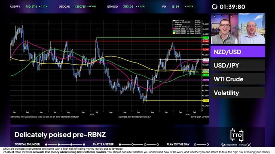Click the countdown timer ring icon
The height and width of the screenshot is (154, 275).
(214, 7)
